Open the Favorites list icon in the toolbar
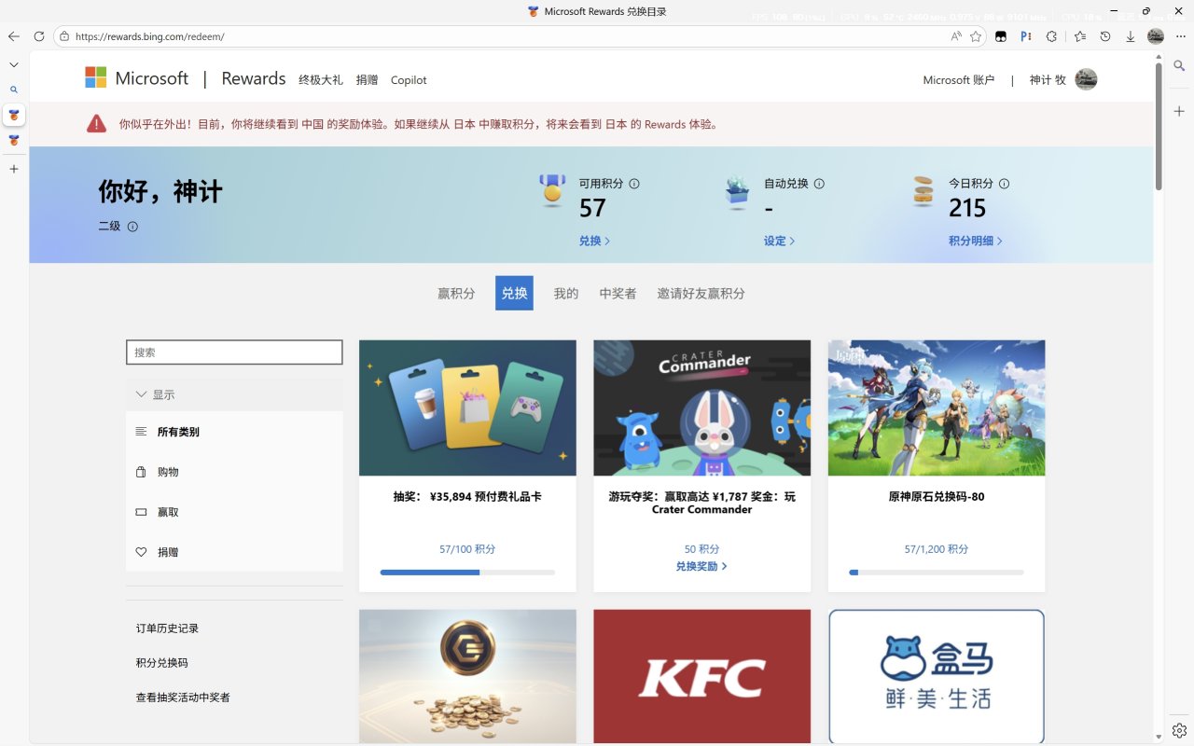 [1079, 36]
